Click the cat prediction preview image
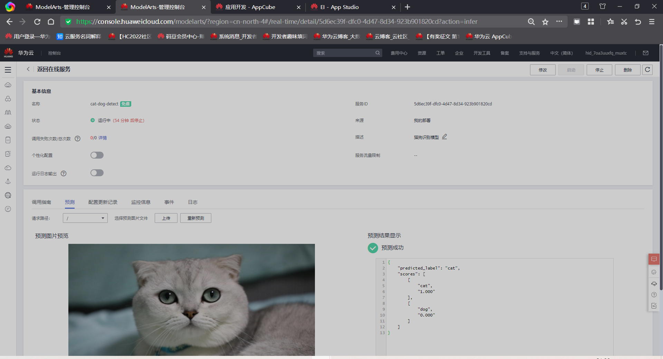This screenshot has width=663, height=359. tap(192, 300)
